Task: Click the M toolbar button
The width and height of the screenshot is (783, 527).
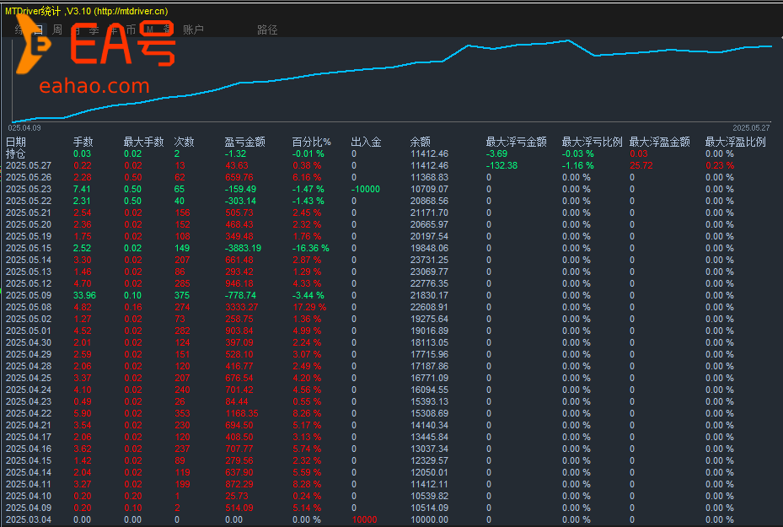Action: click(148, 28)
